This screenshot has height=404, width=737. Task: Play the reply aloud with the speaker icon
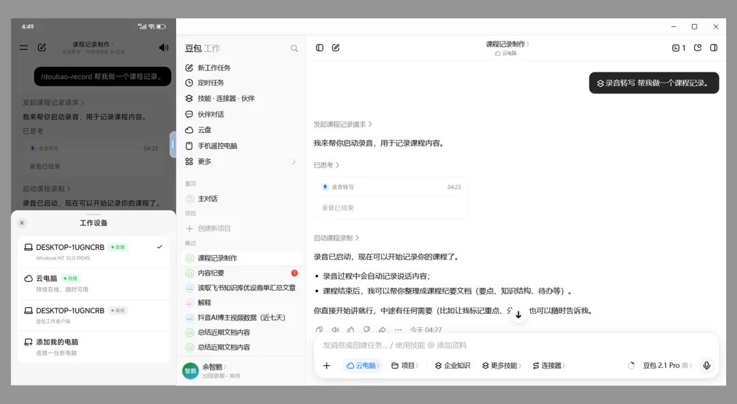(335, 330)
